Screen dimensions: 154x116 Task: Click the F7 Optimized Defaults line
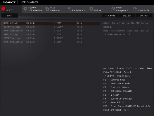tap(118, 91)
